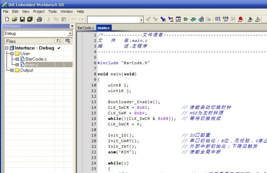Open the Project menu
The image size is (267, 173).
coord(39,11)
